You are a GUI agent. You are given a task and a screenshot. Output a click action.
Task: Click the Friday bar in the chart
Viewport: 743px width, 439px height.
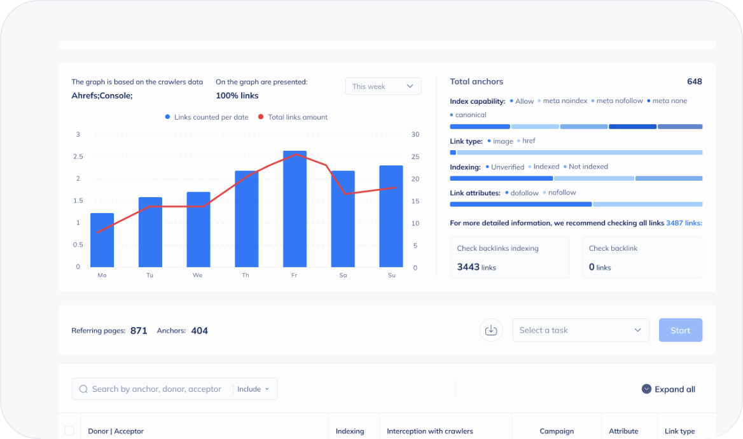[295, 209]
